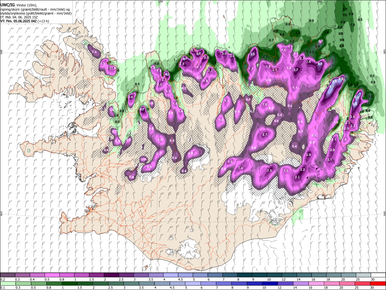The width and height of the screenshot is (386, 290).
Task: Click the '(+13 h)' forecast offset text
Action: click(43, 21)
